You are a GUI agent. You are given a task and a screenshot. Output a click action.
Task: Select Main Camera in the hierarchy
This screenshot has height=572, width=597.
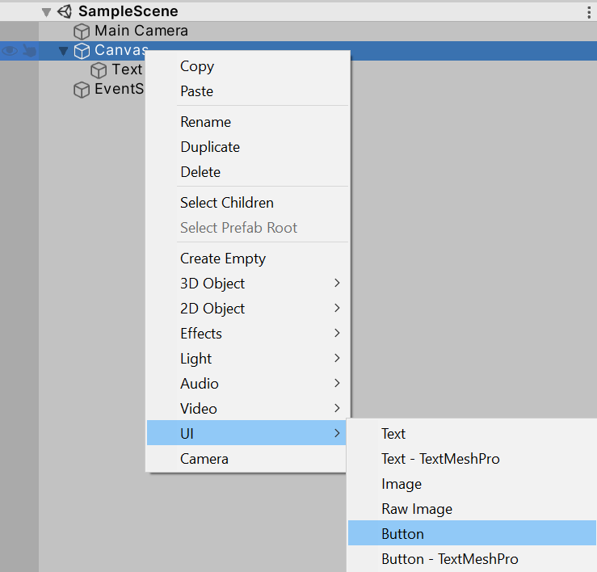pos(141,31)
